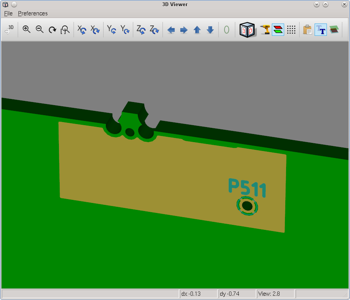Move view left with the left arrow
Image resolution: width=350 pixels, height=300 pixels.
tap(171, 30)
